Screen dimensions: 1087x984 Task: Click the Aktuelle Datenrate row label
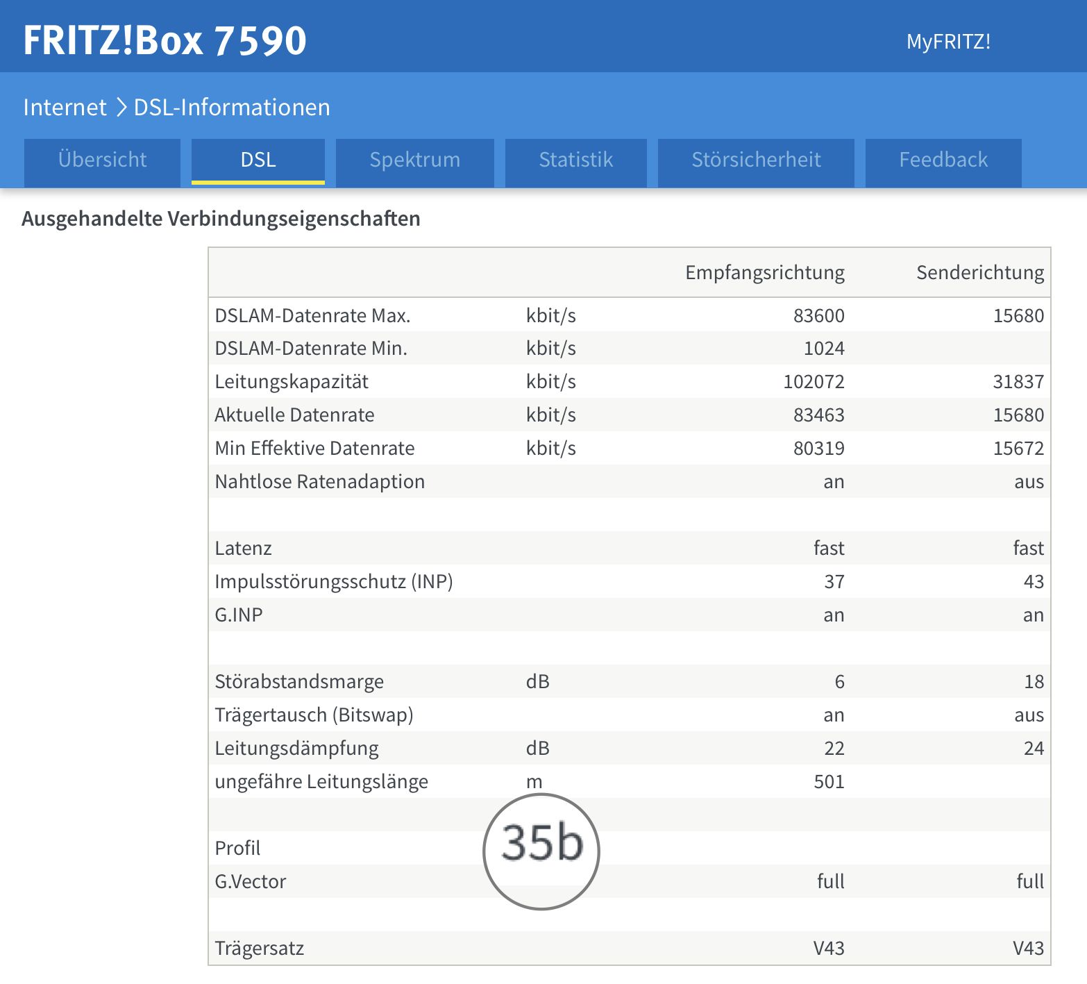(x=294, y=415)
